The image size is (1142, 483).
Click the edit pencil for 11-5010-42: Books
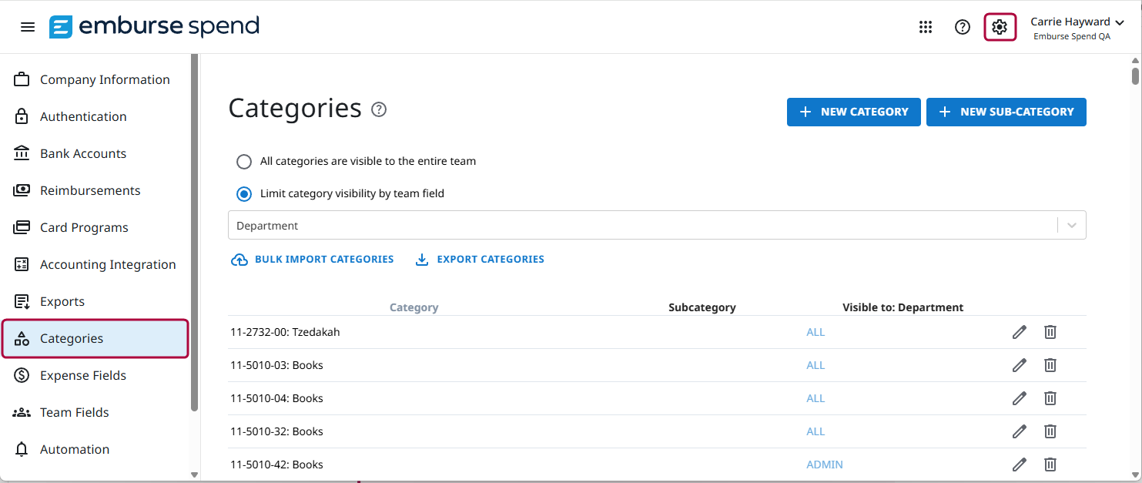[1019, 465]
